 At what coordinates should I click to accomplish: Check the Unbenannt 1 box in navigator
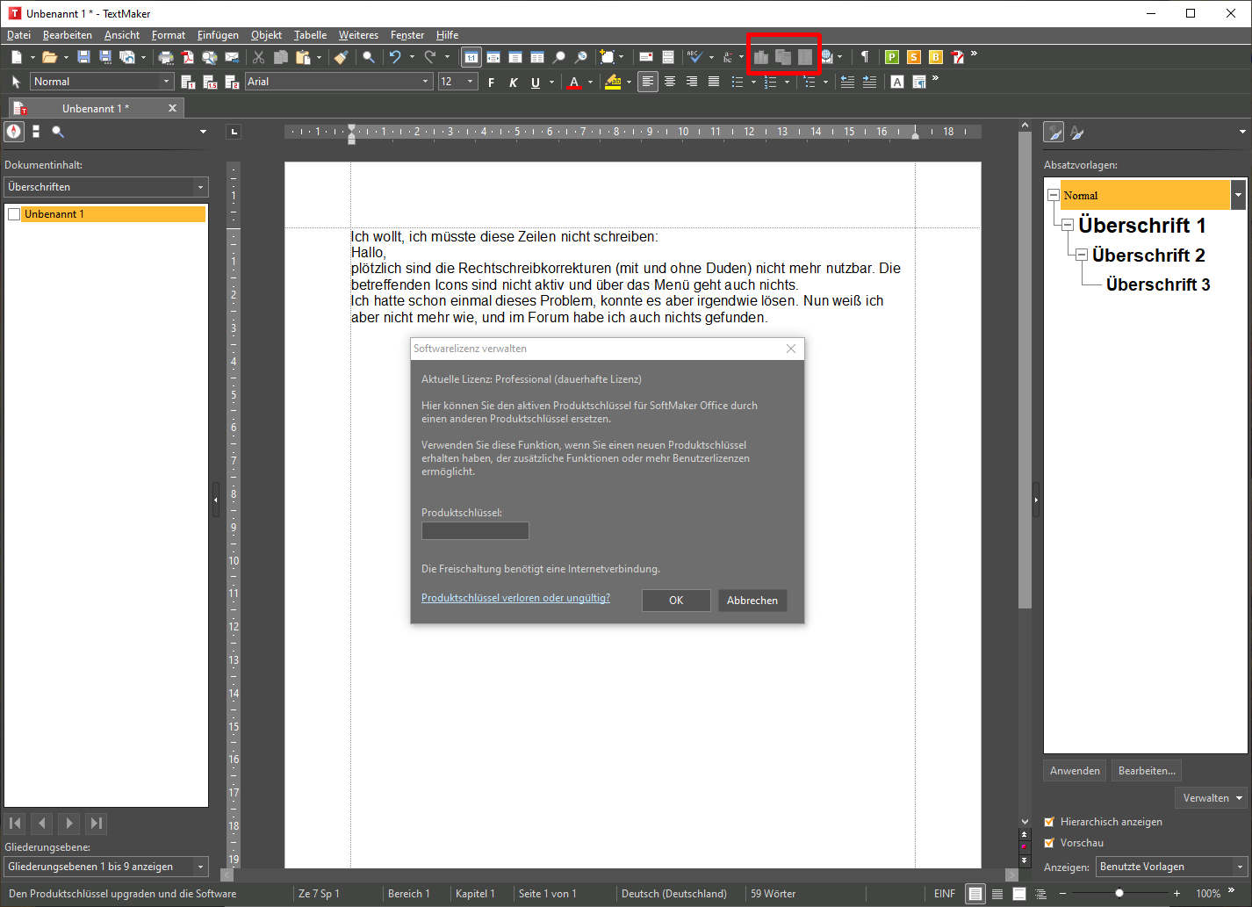point(14,214)
